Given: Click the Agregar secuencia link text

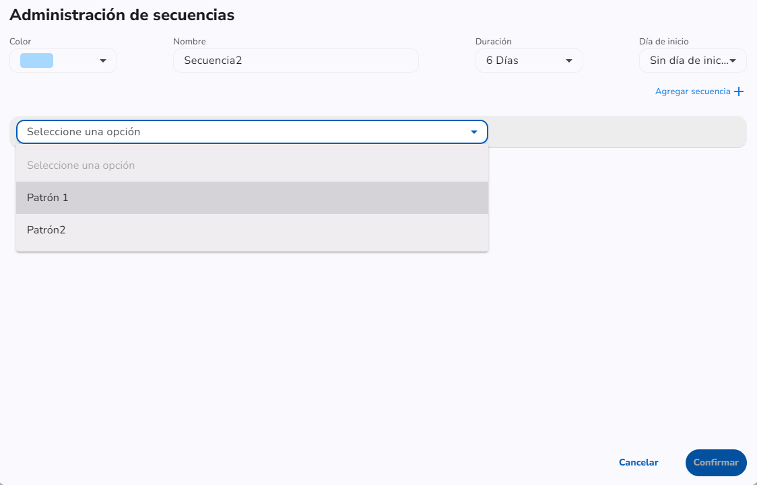Looking at the screenshot, I should 692,91.
